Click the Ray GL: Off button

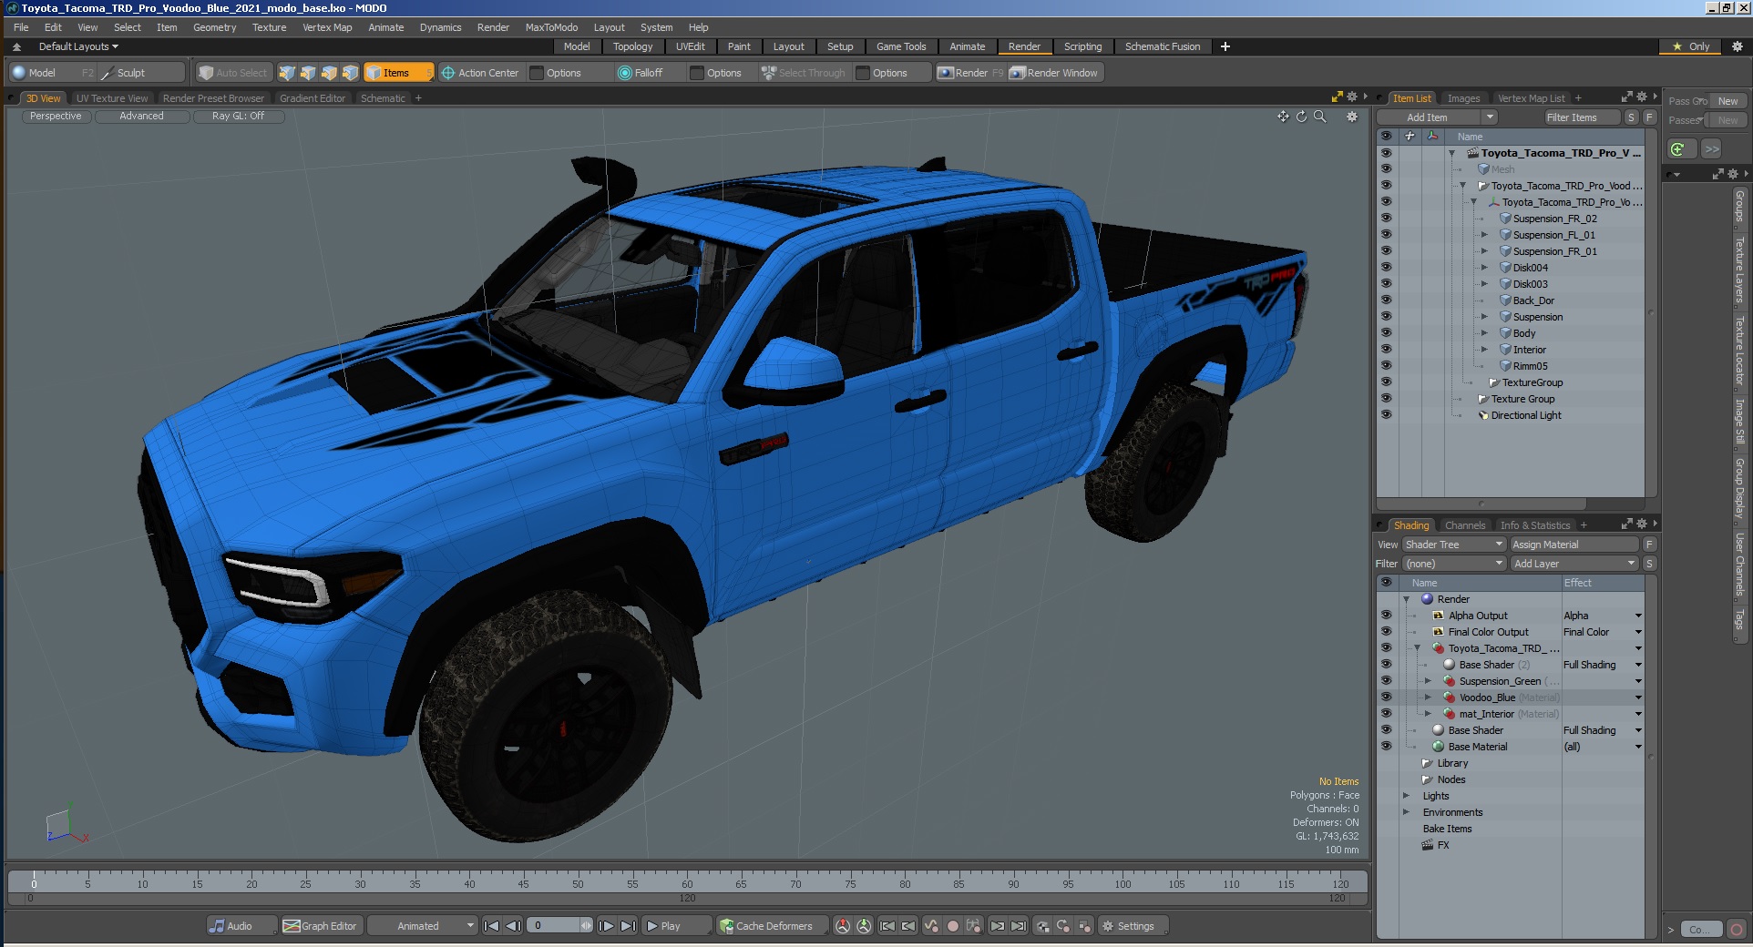click(x=238, y=117)
